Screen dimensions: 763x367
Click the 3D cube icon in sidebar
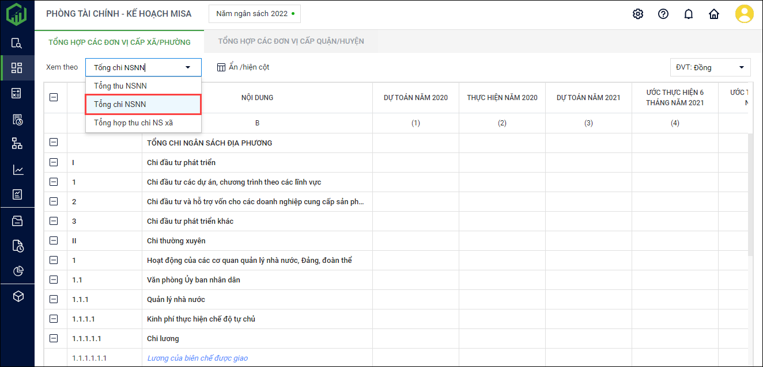pyautogui.click(x=17, y=296)
